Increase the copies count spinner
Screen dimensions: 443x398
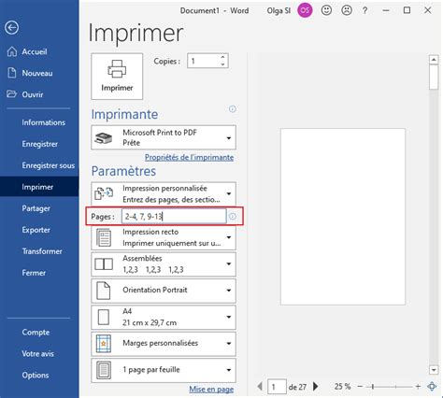point(222,57)
